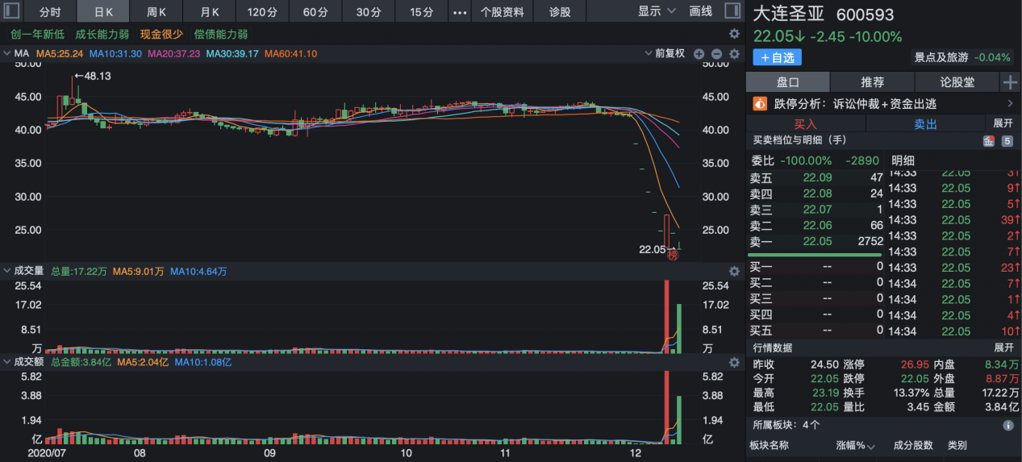Select the 推荐 tab in right panel
The height and width of the screenshot is (462, 1022).
(x=872, y=82)
